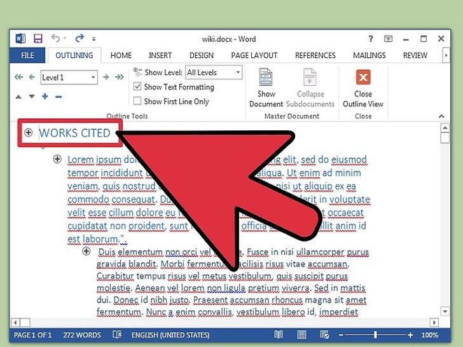Click PAGE 1 OF 1 in status bar
This screenshot has width=463, height=347.
tap(33, 335)
